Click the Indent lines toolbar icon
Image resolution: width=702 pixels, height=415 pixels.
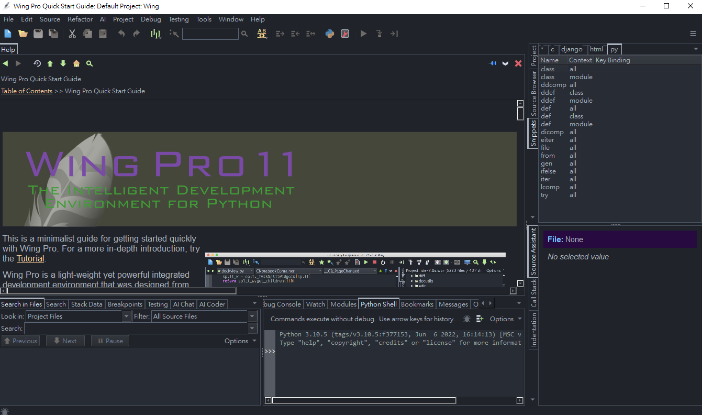(280, 34)
